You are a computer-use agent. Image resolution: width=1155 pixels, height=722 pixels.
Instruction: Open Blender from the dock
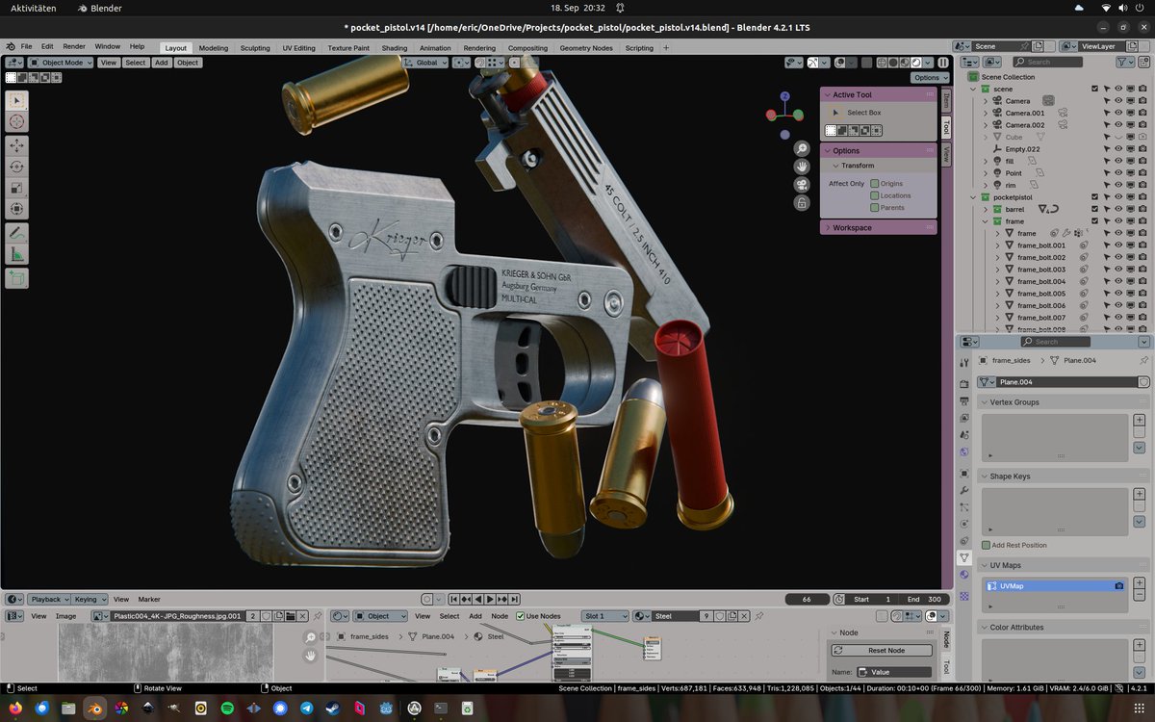pyautogui.click(x=94, y=708)
